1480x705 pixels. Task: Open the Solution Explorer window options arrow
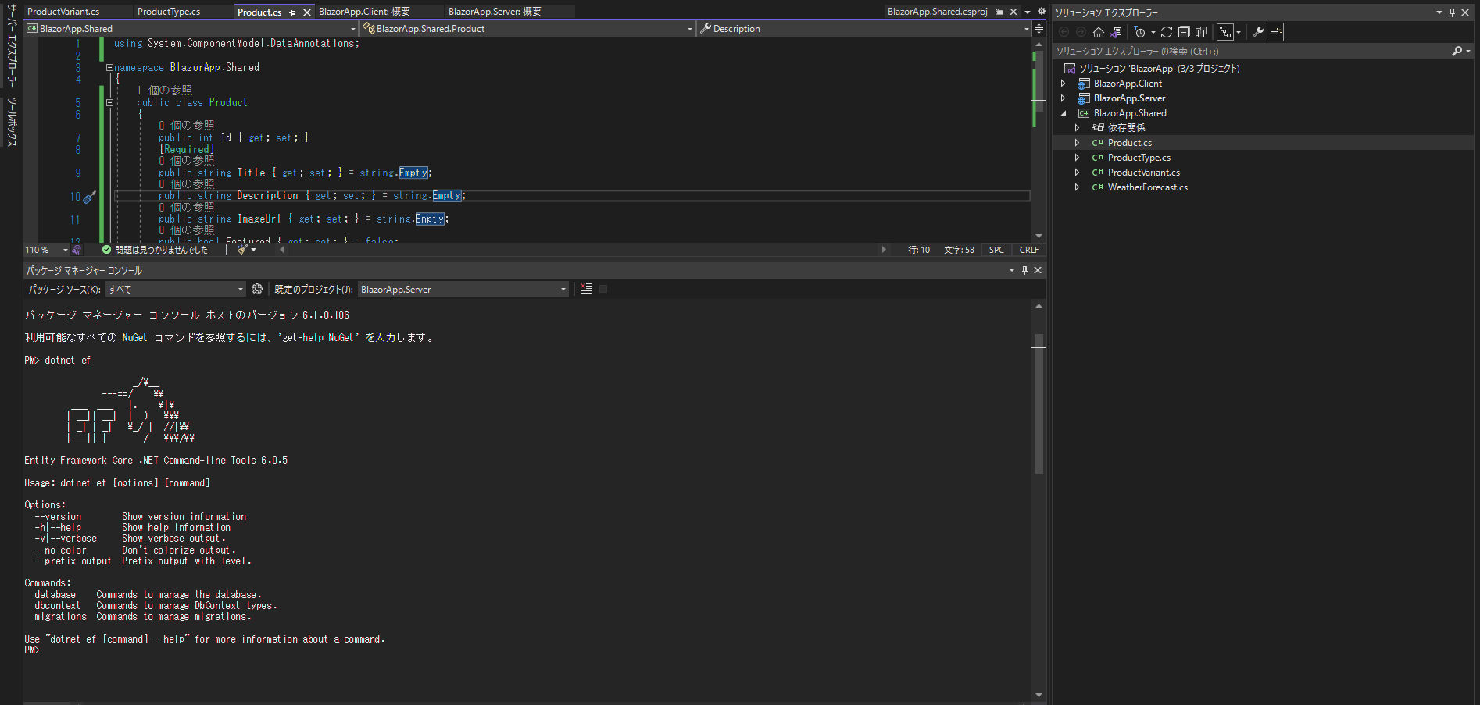1439,12
